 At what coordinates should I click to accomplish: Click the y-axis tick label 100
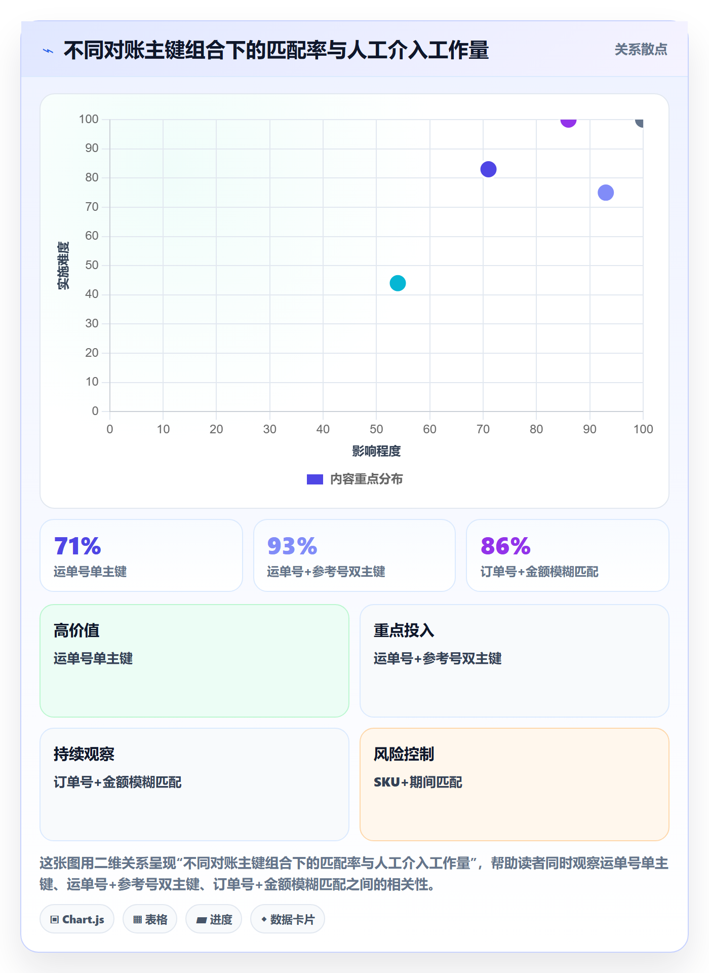89,119
